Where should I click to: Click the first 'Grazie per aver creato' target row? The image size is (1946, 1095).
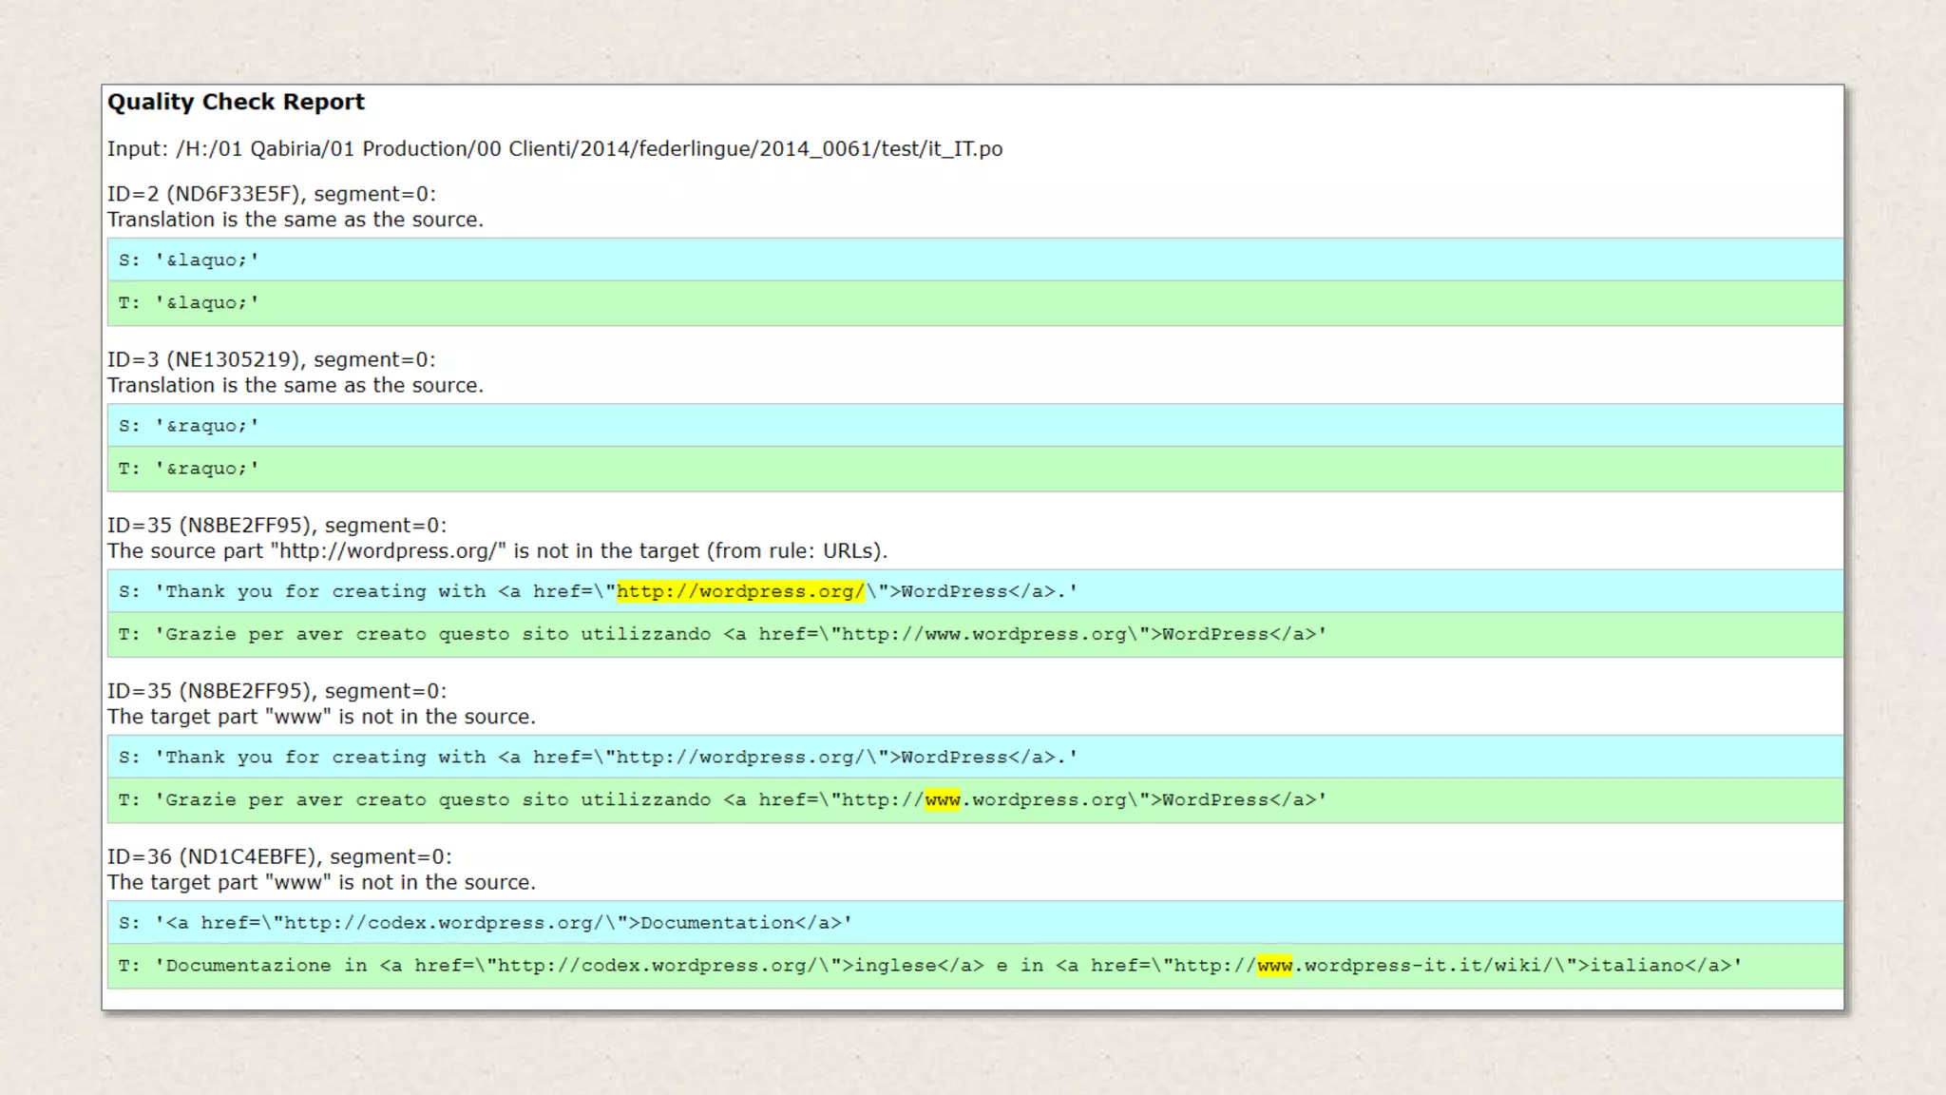point(437,634)
